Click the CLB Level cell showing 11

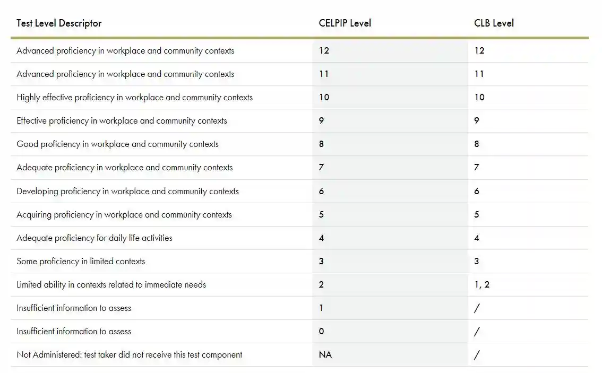tap(479, 74)
